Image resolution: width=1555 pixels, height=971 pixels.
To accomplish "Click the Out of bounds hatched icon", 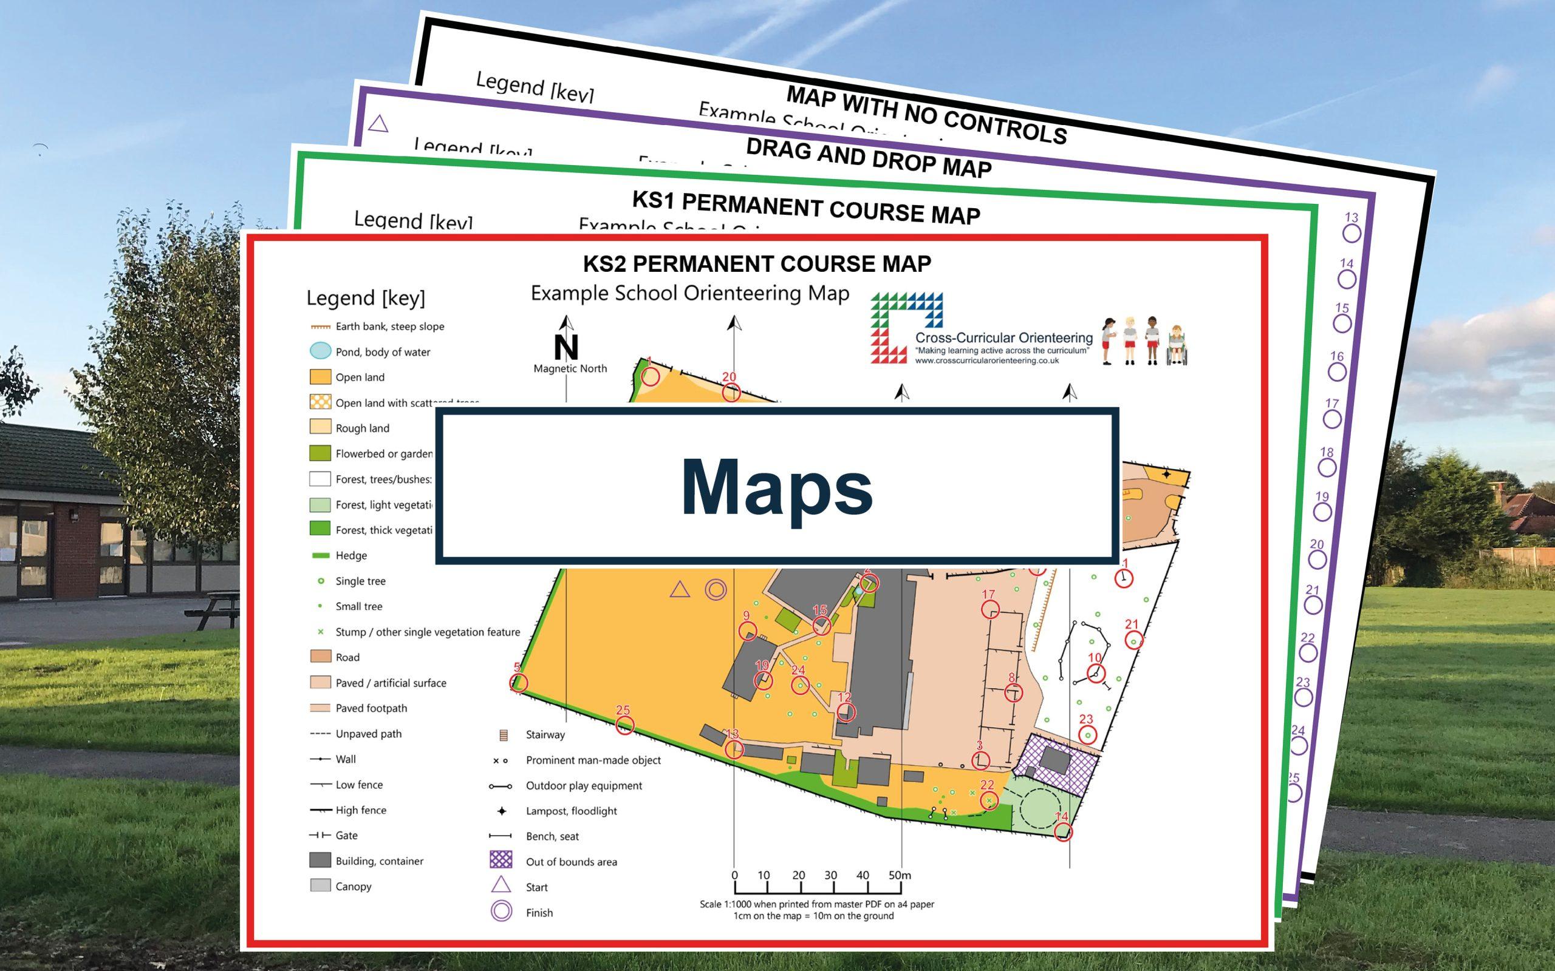I will (501, 860).
